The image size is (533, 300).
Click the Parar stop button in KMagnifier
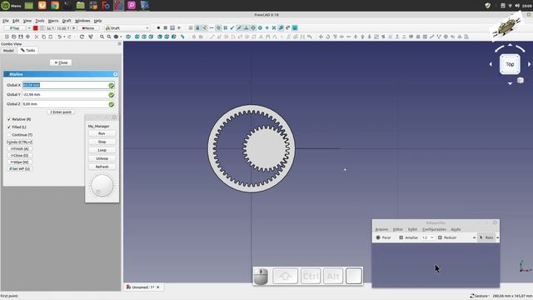coord(384,237)
